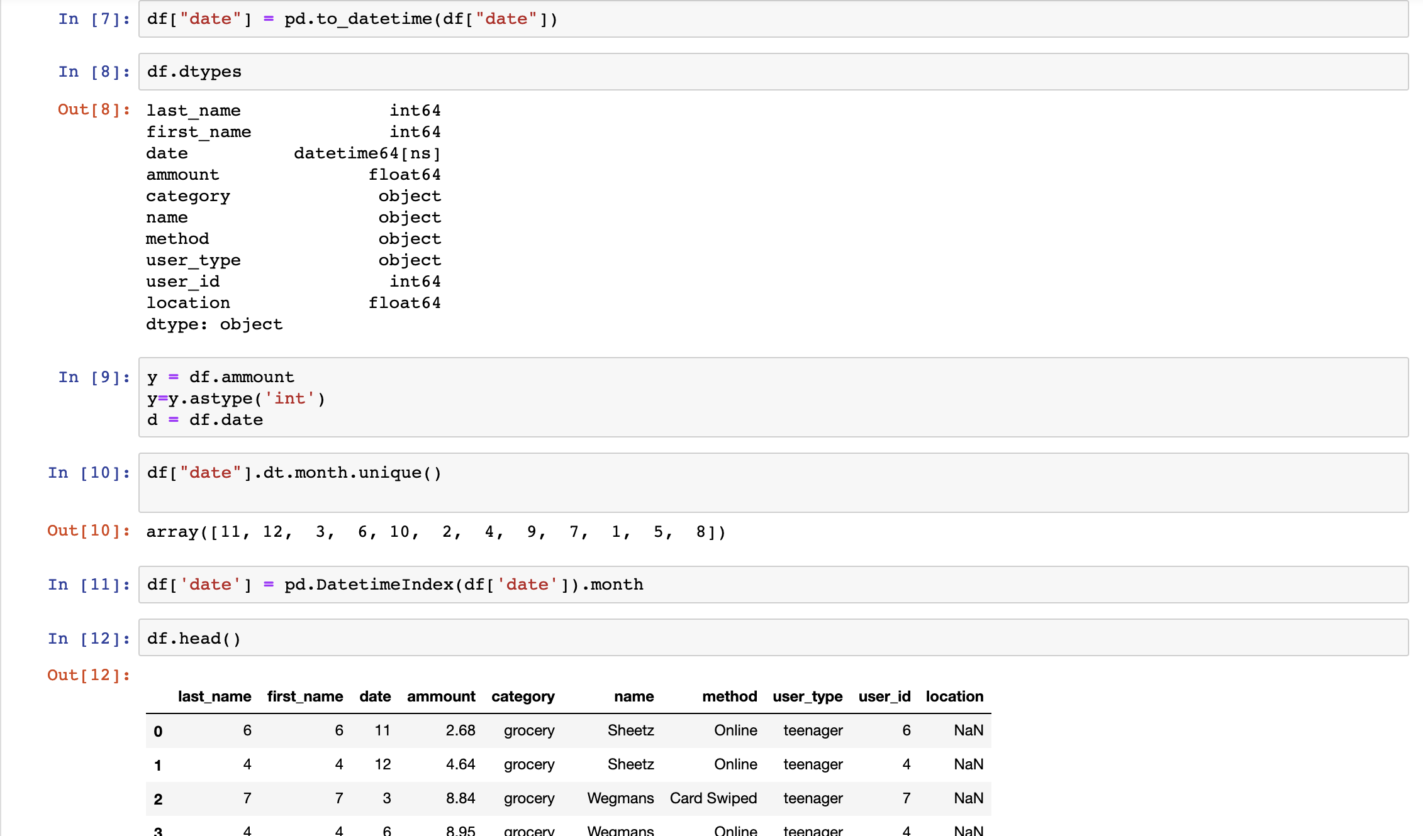The height and width of the screenshot is (836, 1423).
Task: Click the location column header
Action: tap(954, 696)
